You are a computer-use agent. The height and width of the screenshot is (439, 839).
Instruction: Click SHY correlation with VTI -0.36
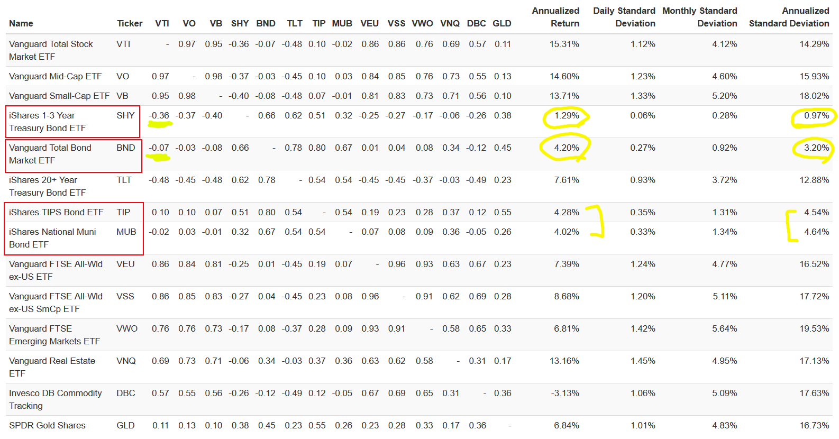pyautogui.click(x=159, y=115)
